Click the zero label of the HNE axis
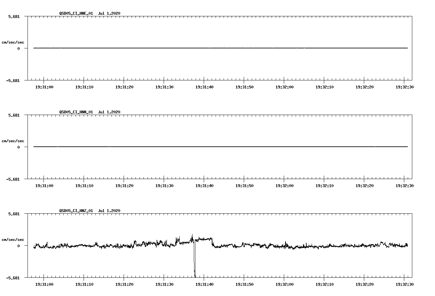This screenshot has height=296, width=435. (19, 48)
